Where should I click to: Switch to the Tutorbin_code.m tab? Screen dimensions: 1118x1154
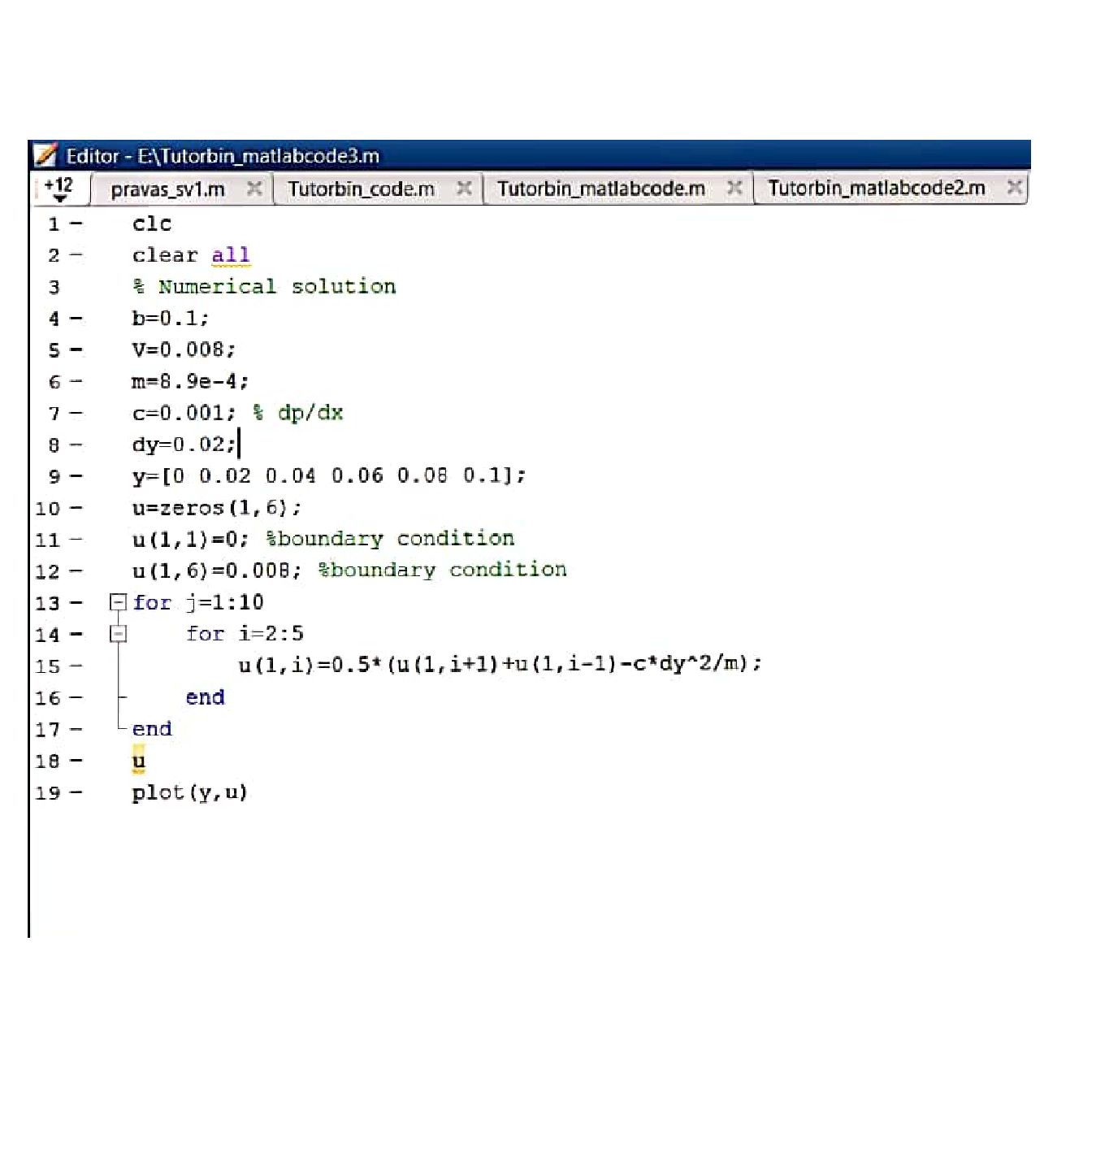(x=361, y=189)
